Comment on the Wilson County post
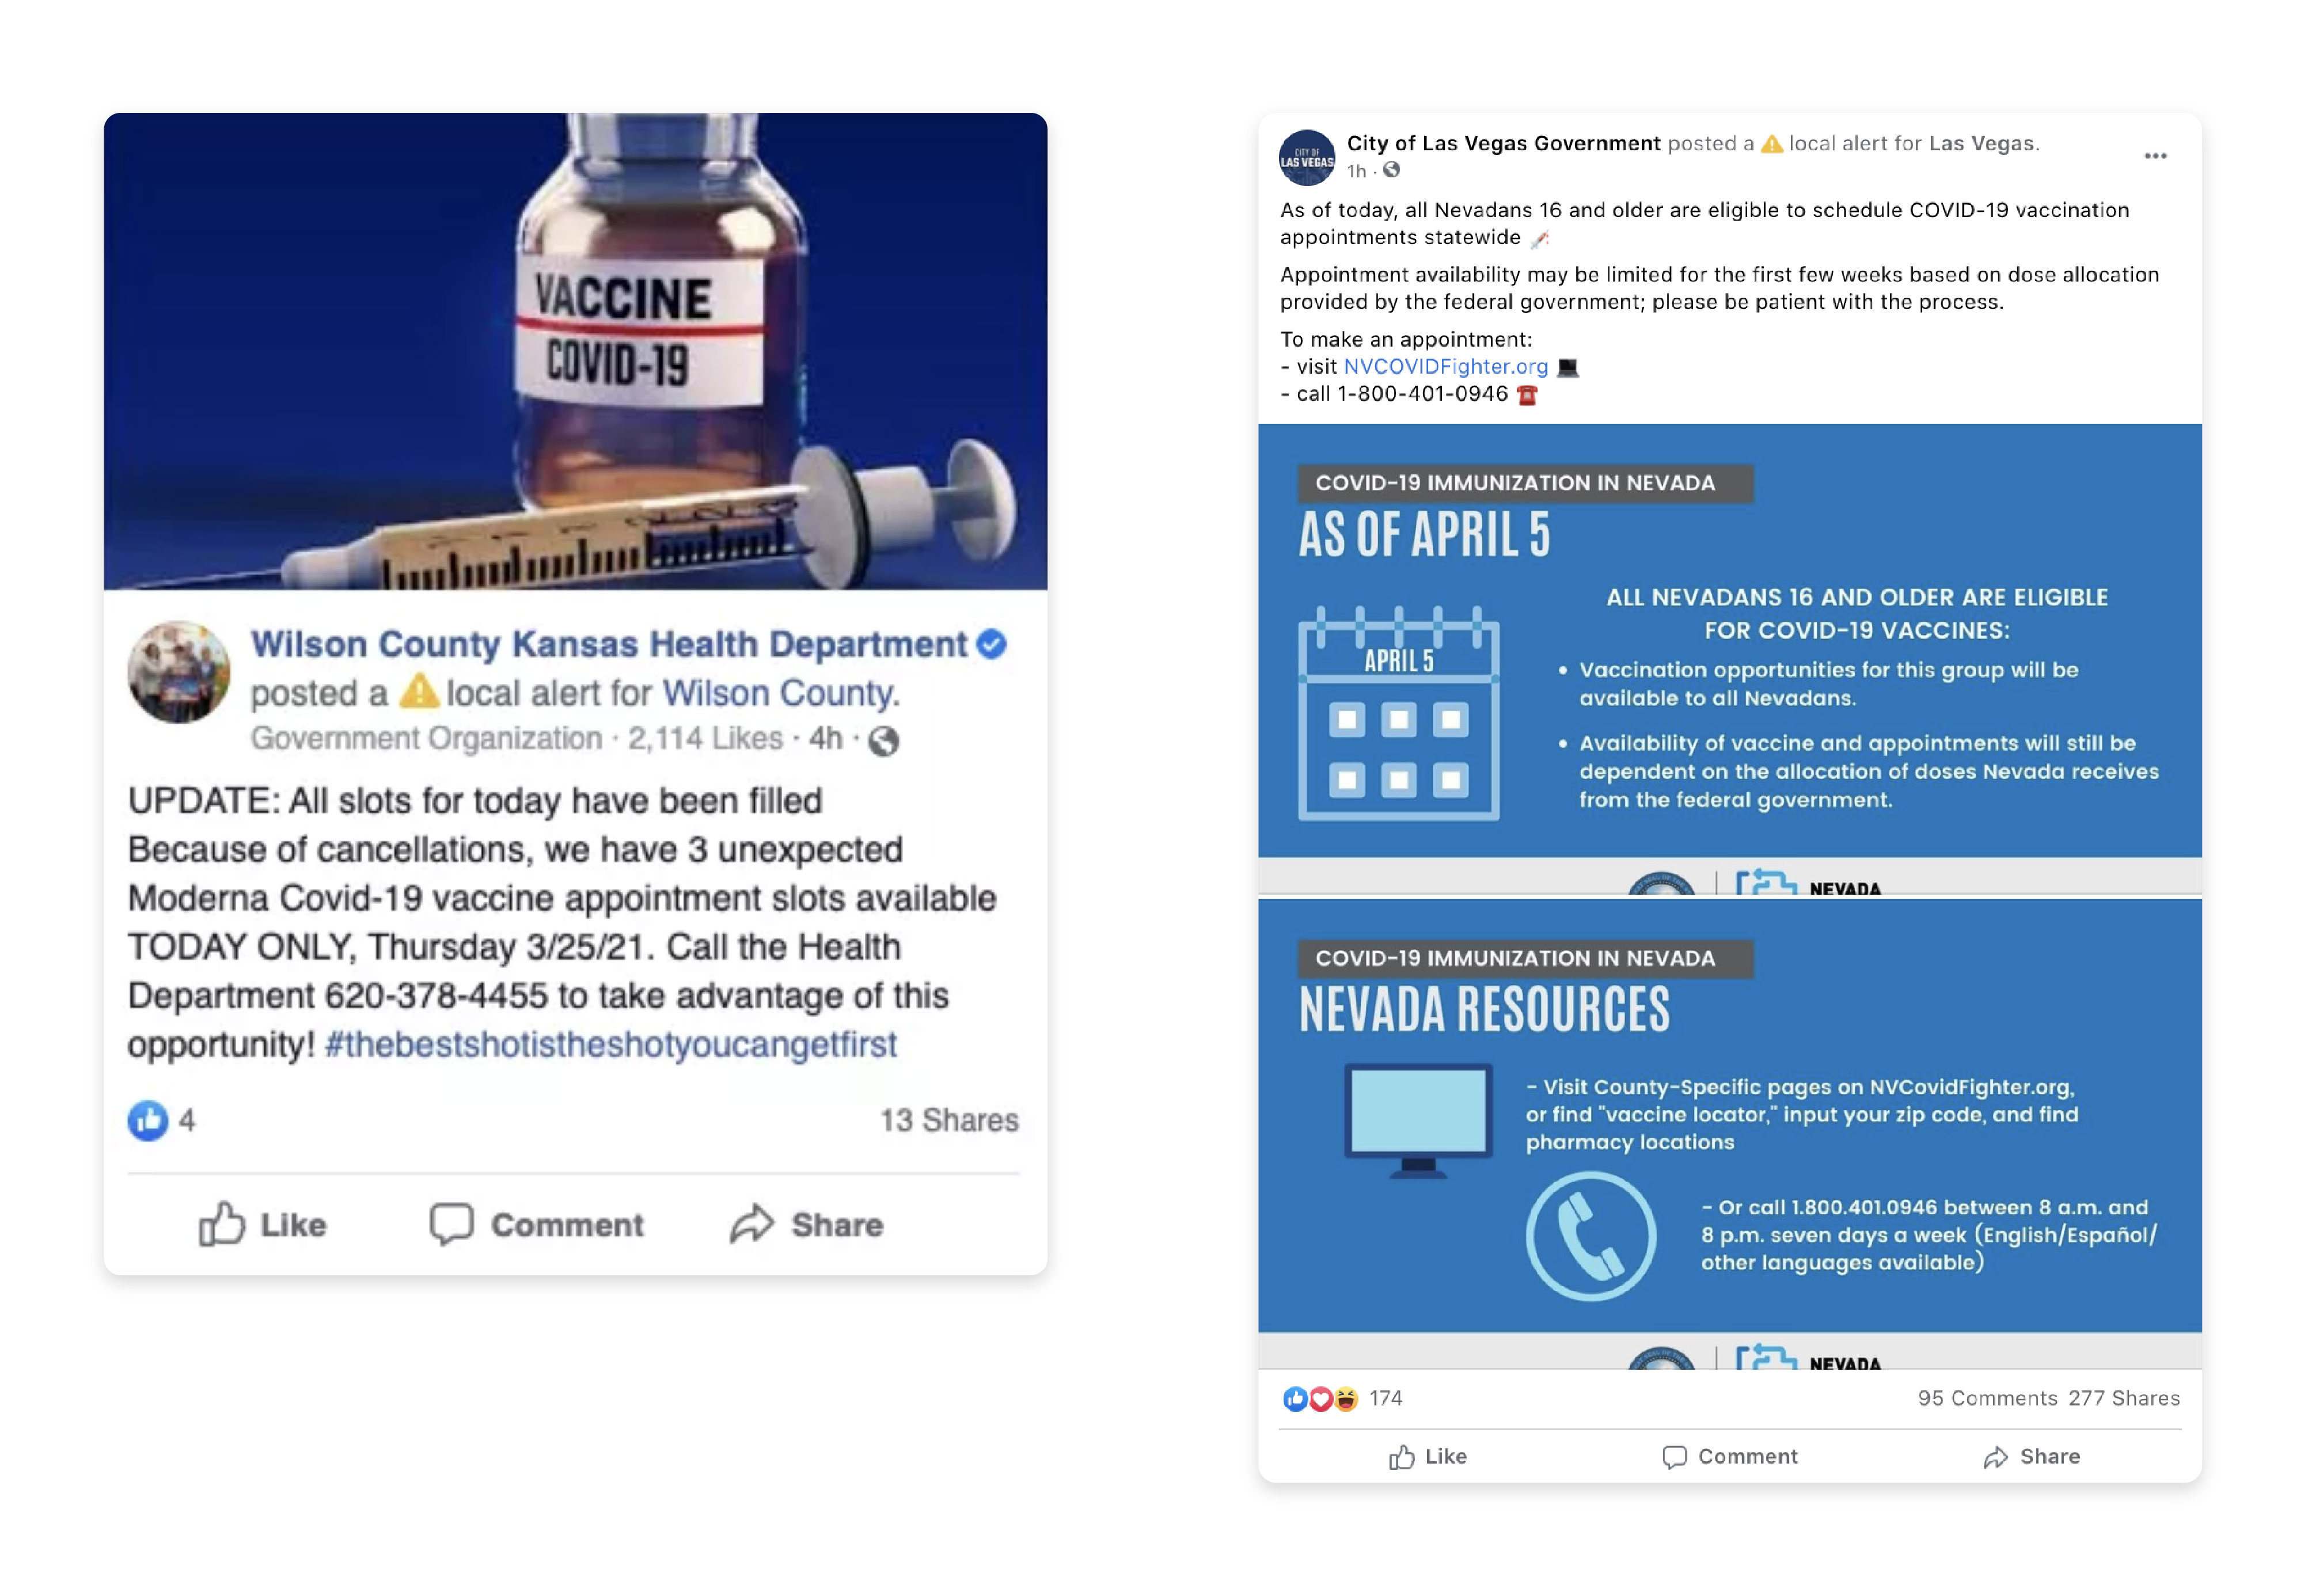This screenshot has height=1596, width=2304. pos(537,1224)
